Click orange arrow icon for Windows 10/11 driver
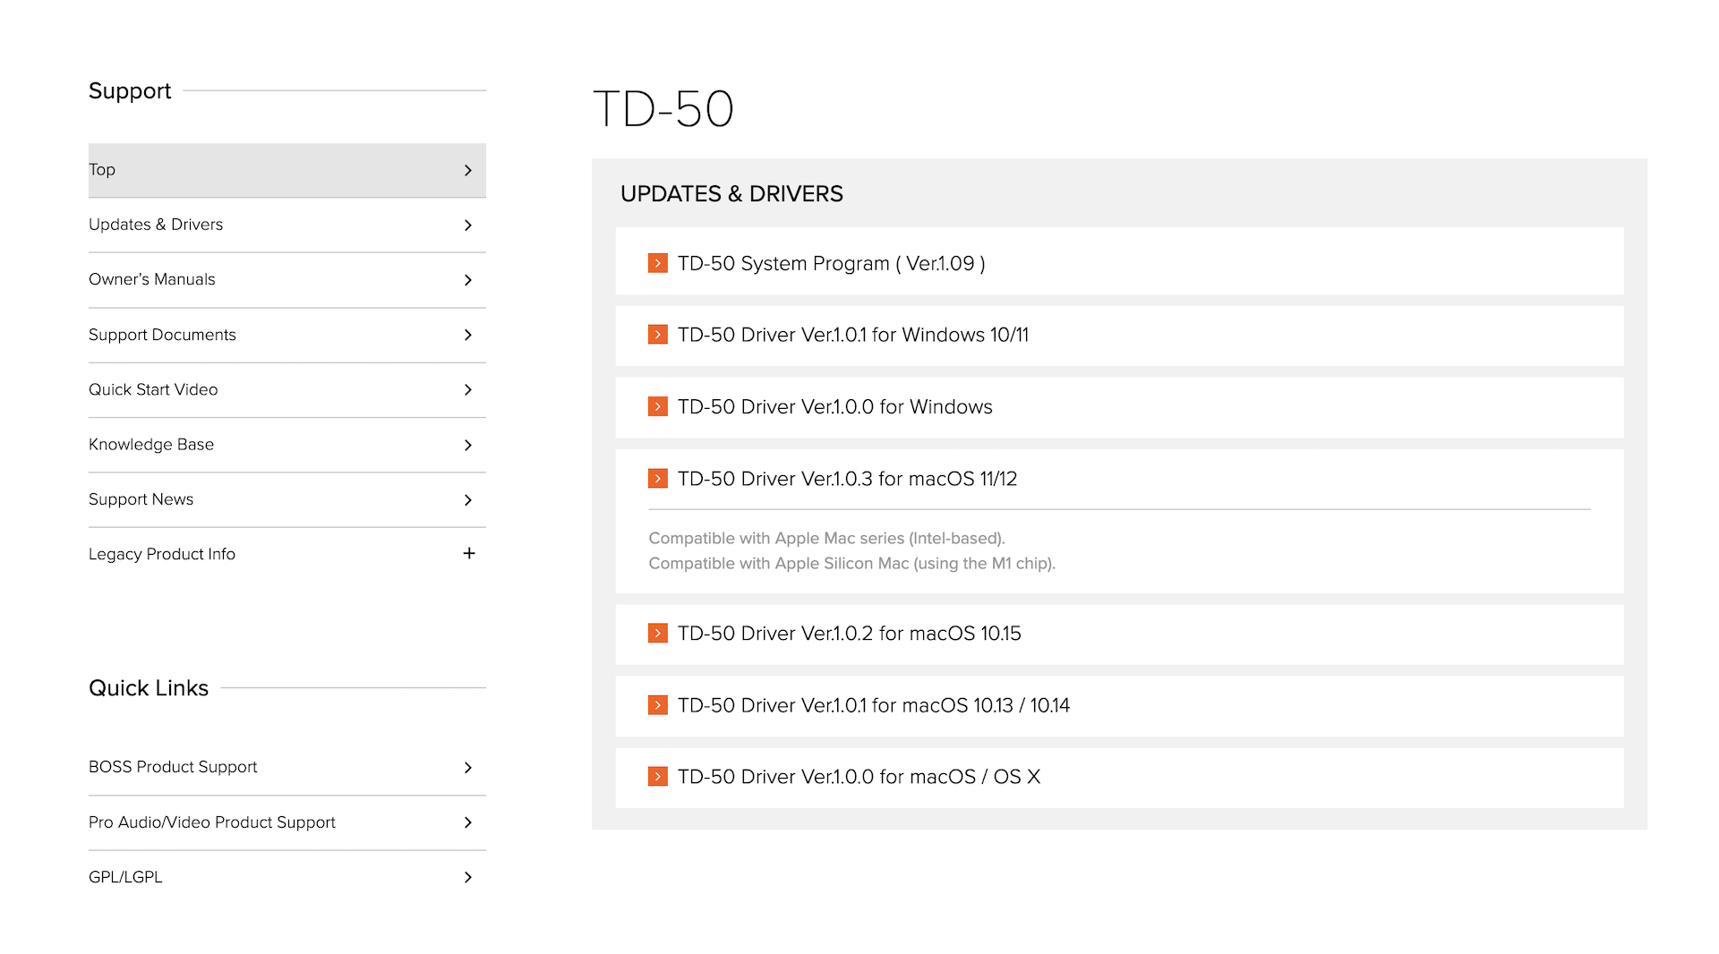 657,335
